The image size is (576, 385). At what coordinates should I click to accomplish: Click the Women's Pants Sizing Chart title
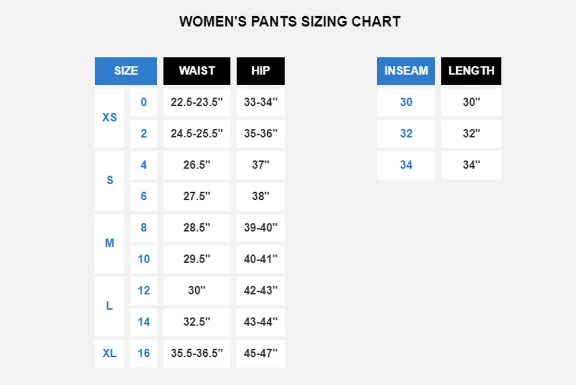click(x=290, y=22)
